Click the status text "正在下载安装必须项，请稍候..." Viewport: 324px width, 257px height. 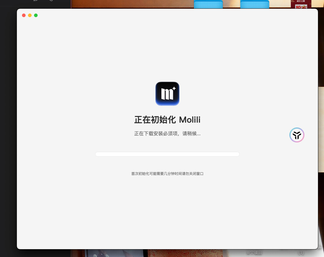pos(167,134)
